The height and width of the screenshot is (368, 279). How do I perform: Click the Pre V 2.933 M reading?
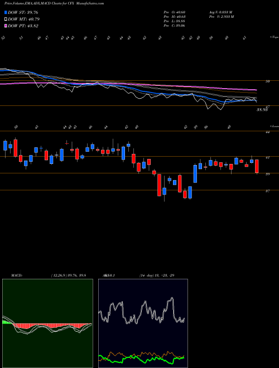221,16
